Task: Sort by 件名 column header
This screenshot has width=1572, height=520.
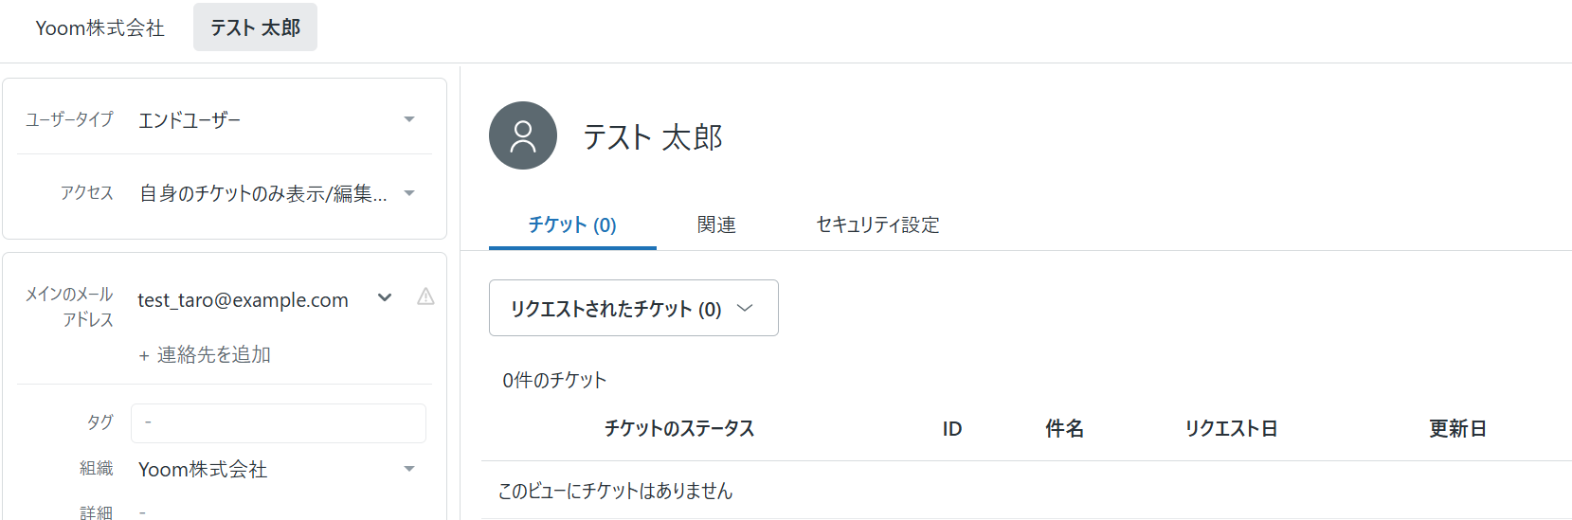Action: [1065, 429]
